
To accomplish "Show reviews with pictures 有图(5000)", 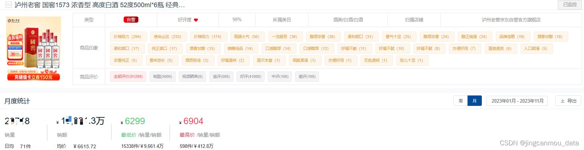I will point(162,76).
